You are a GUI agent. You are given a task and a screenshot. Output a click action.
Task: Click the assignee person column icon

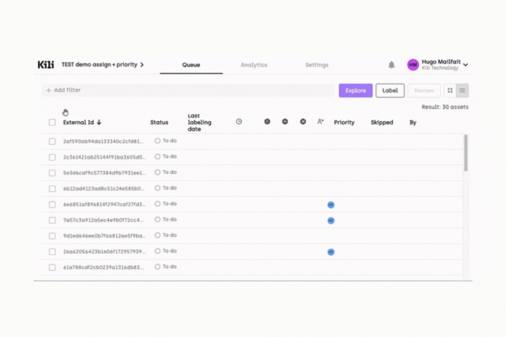tap(320, 121)
